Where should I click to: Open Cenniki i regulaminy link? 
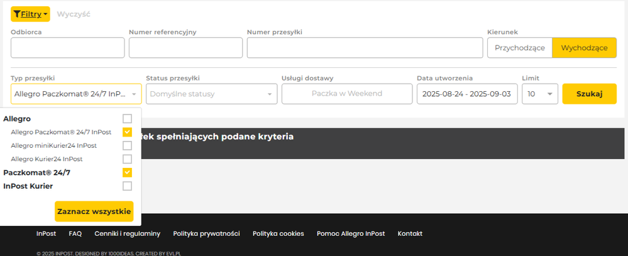tap(128, 233)
